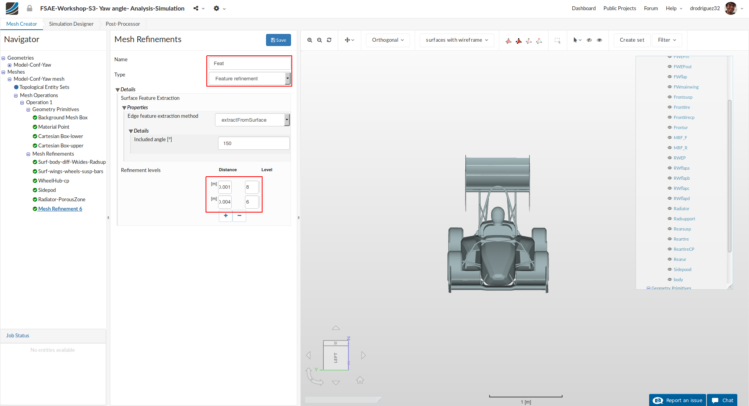Click the home view icon near orientation cube
This screenshot has width=749, height=406.
(360, 380)
